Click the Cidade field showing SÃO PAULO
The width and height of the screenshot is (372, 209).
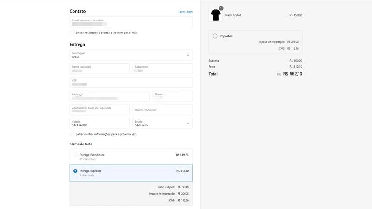pyautogui.click(x=100, y=124)
